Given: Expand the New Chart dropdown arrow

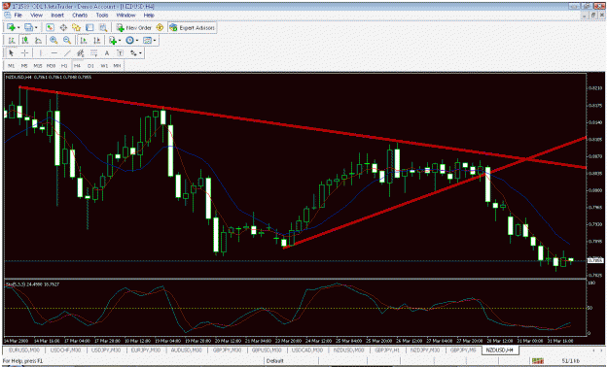Looking at the screenshot, I should click(18, 28).
